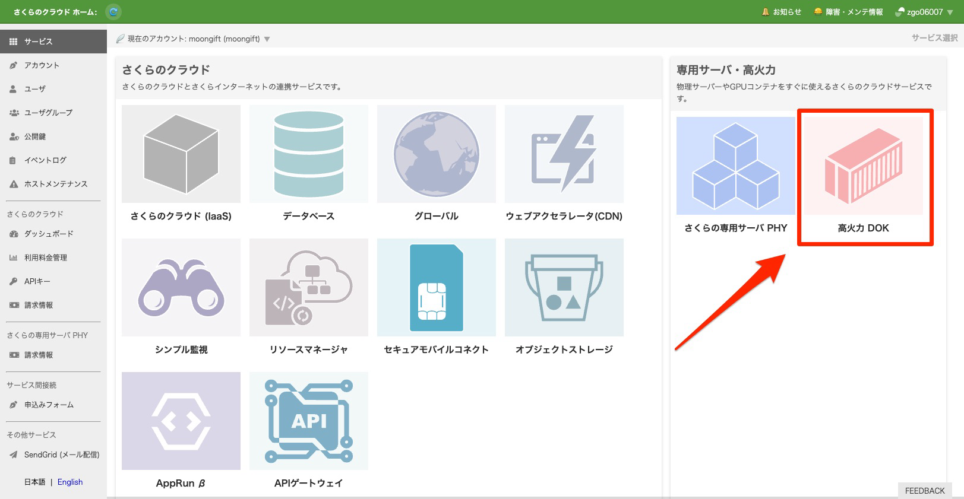Open the データベース service icon

coord(309,154)
